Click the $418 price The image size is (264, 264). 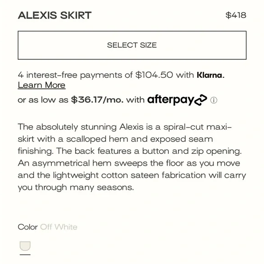coord(236,15)
